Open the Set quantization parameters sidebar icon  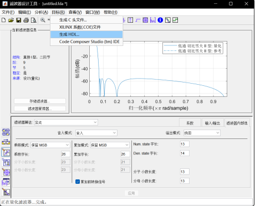pyautogui.click(x=6, y=152)
